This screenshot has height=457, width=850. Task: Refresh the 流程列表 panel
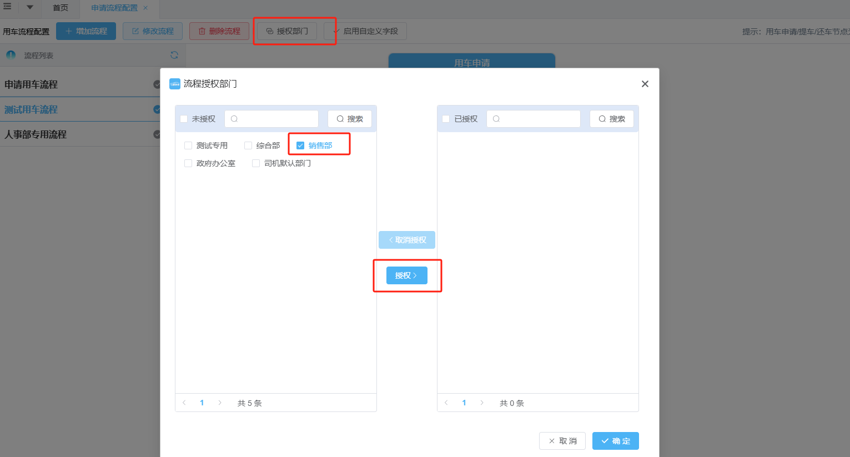point(174,55)
